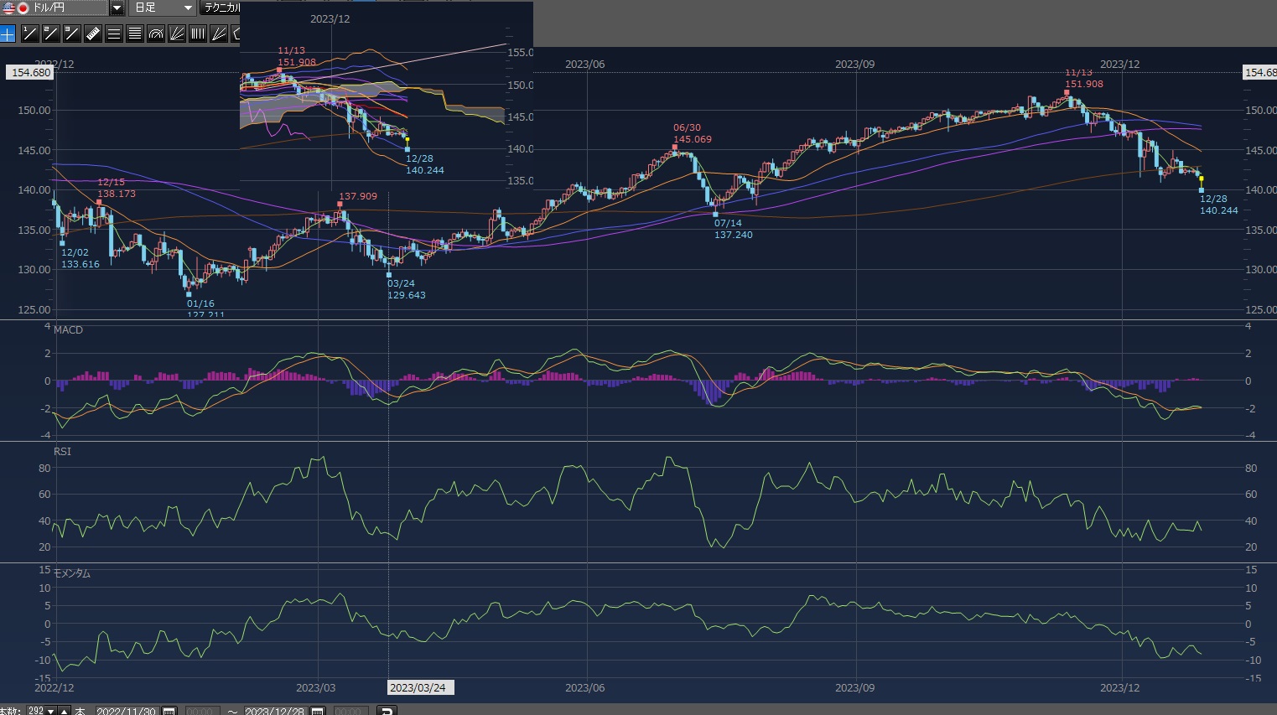
Task: Select the Gann fan angle tool
Action: [x=219, y=34]
